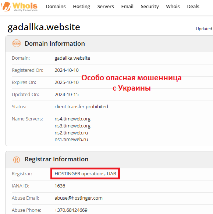This screenshot has height=214, width=213.
Task: Click the Whois logo icon
Action: 6,7
